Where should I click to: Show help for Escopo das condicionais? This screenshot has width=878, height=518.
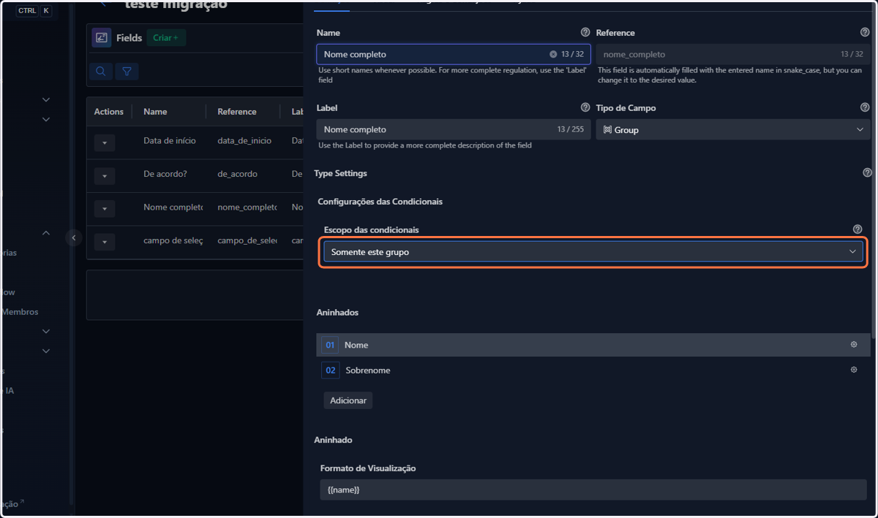pos(858,229)
